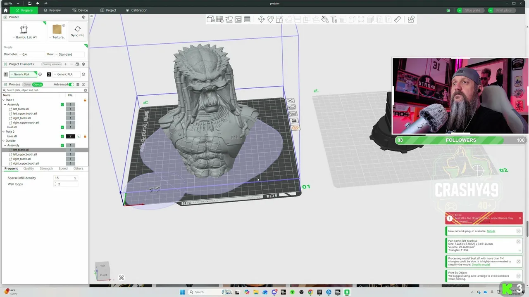Open the Strength settings tab
This screenshot has width=529, height=297.
tap(46, 168)
